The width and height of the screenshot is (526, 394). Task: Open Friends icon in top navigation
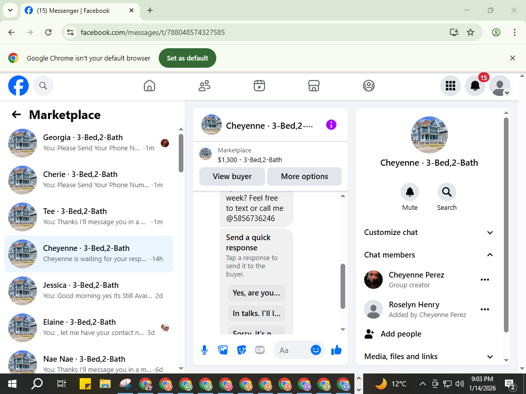(x=204, y=86)
